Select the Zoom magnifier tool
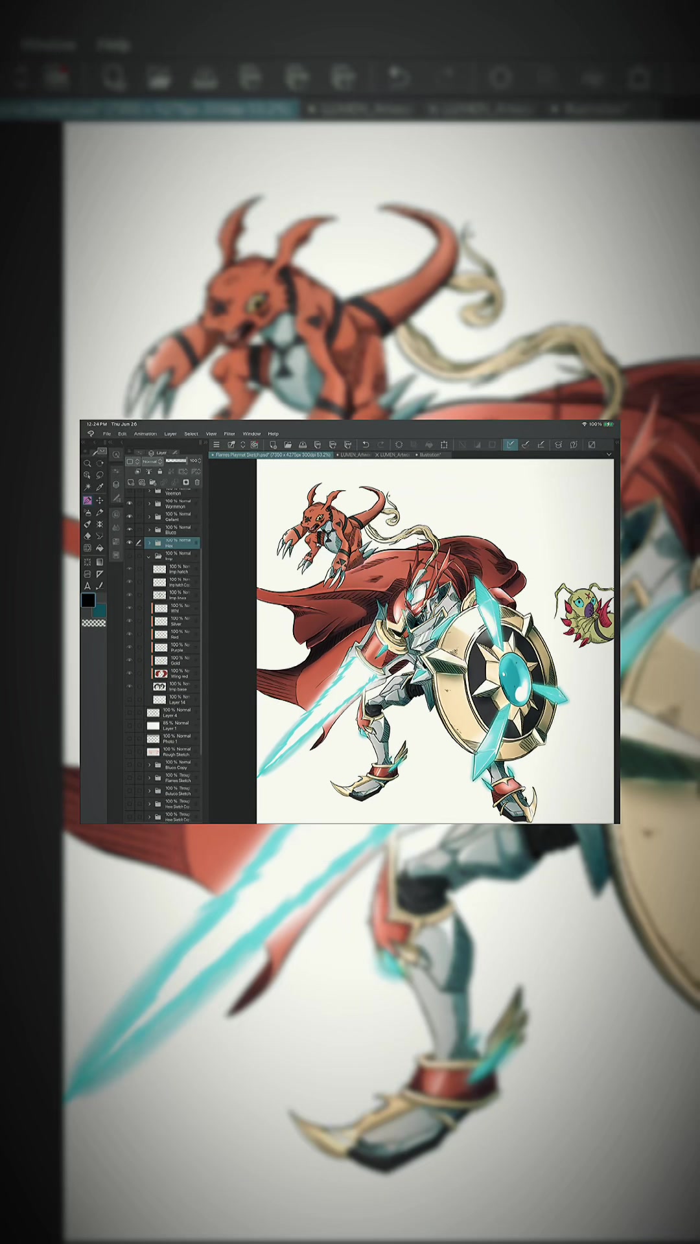This screenshot has height=1244, width=700. (87, 463)
